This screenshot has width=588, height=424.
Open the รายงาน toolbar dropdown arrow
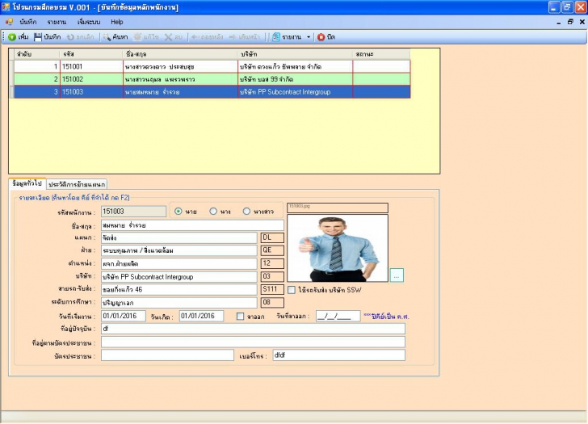[x=308, y=37]
